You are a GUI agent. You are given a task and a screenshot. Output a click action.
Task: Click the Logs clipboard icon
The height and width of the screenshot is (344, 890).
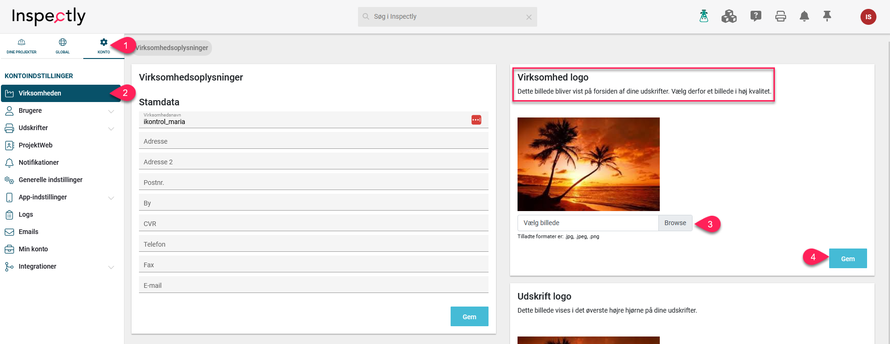tap(9, 214)
